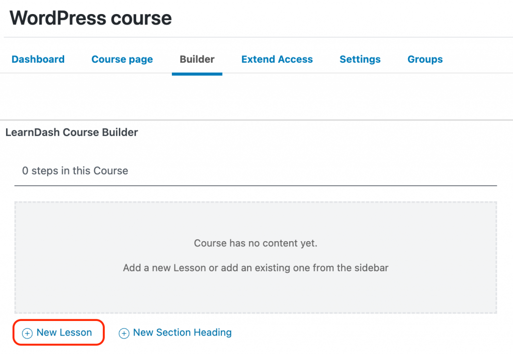Click the sidebar hint text about adding lessons
The width and height of the screenshot is (513, 354).
255,268
